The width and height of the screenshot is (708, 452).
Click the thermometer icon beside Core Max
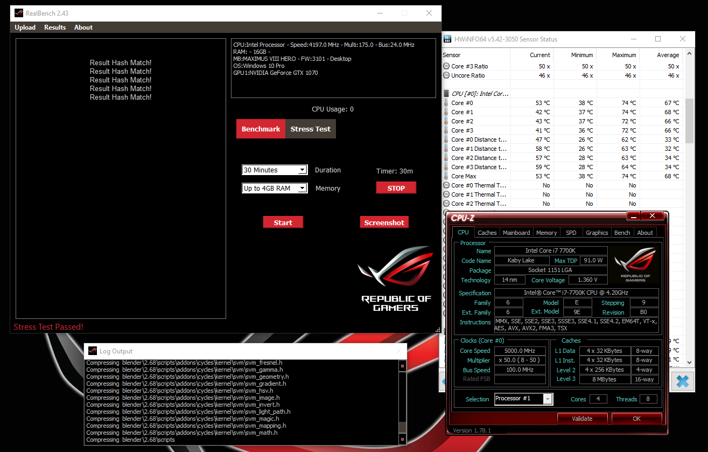click(446, 176)
